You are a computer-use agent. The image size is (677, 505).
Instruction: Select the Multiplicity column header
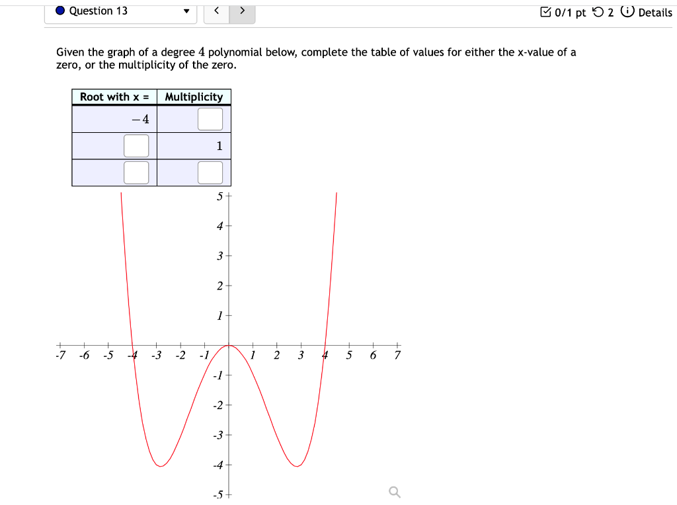(x=194, y=97)
